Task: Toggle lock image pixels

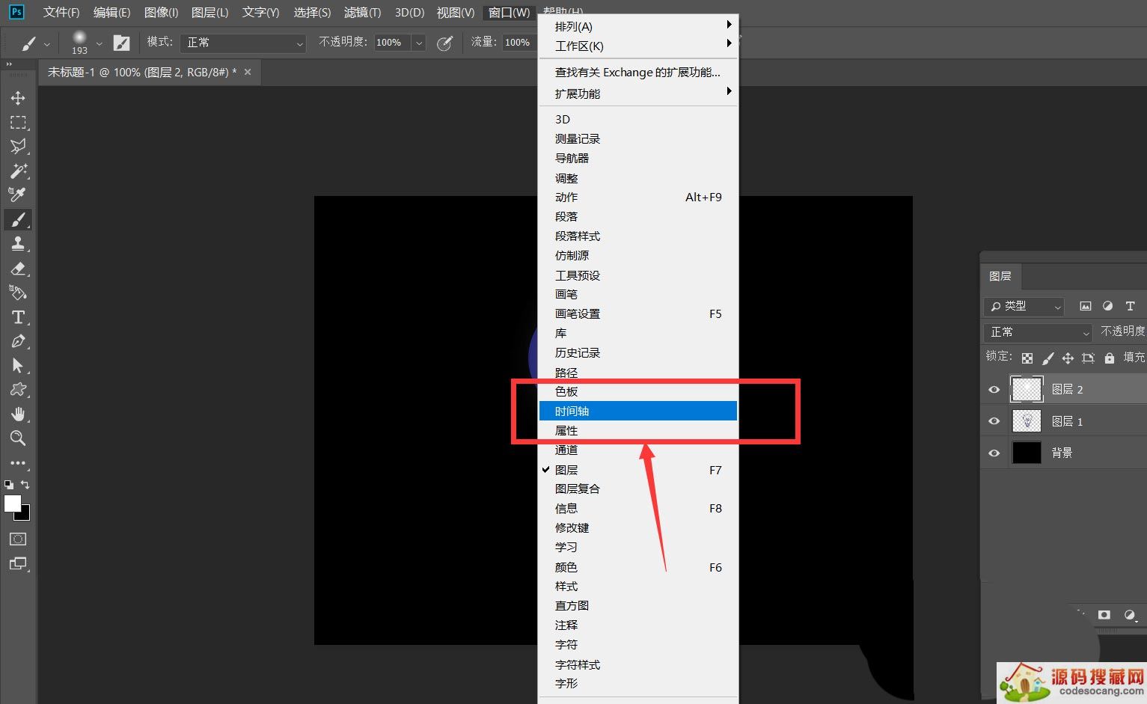Action: point(1048,358)
